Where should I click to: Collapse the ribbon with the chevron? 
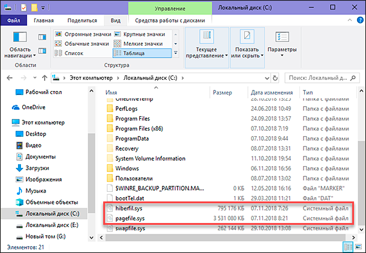pos(350,20)
